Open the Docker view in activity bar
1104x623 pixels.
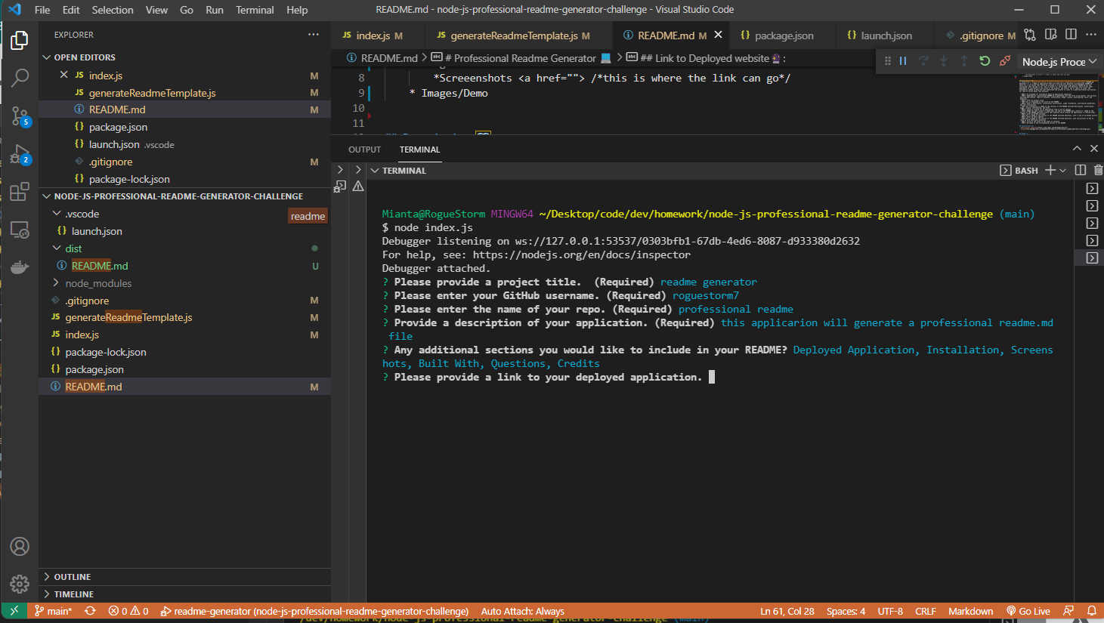coord(20,267)
